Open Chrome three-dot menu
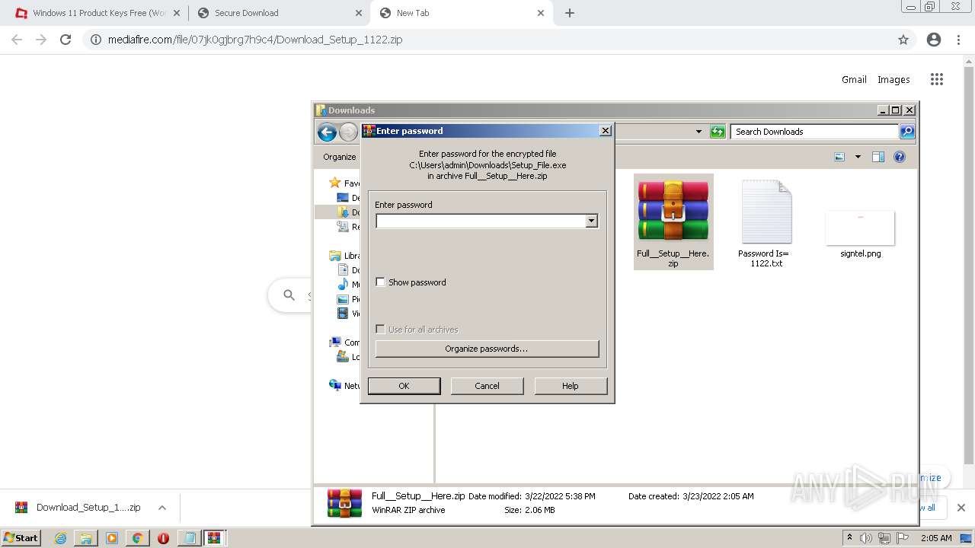 pos(958,40)
